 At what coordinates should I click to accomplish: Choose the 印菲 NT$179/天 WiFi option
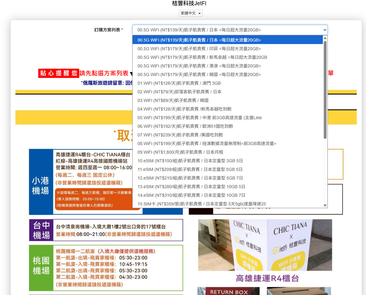coord(199,49)
